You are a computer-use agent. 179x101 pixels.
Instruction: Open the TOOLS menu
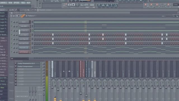23,3
